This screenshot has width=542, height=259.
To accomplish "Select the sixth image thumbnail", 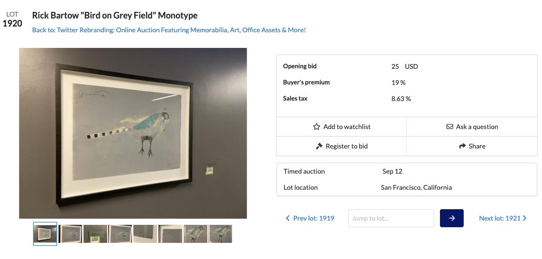I will [x=170, y=234].
